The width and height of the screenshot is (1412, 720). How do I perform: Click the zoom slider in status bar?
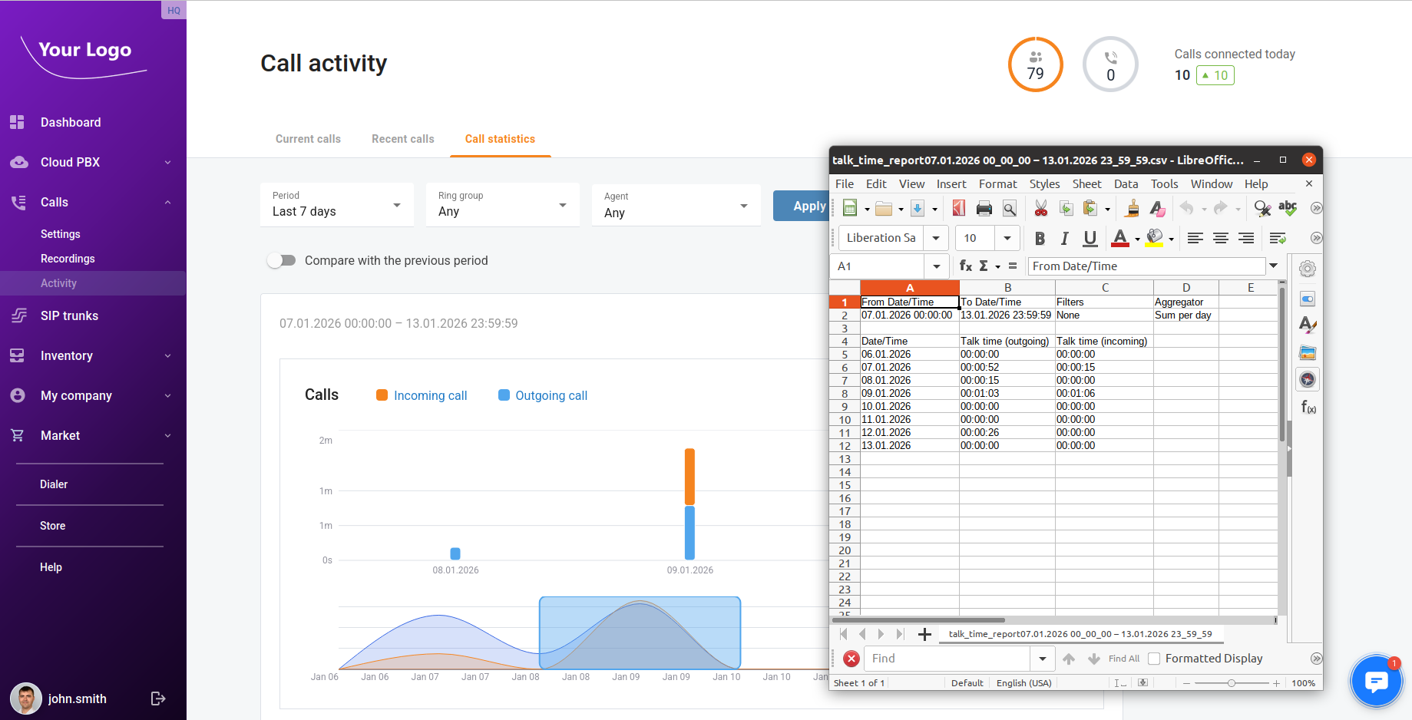tap(1231, 683)
